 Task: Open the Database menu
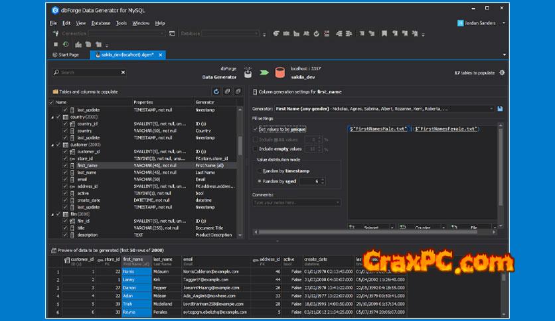[101, 23]
